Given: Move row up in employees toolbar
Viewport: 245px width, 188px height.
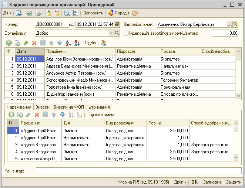Looking at the screenshot, I should [51, 43].
